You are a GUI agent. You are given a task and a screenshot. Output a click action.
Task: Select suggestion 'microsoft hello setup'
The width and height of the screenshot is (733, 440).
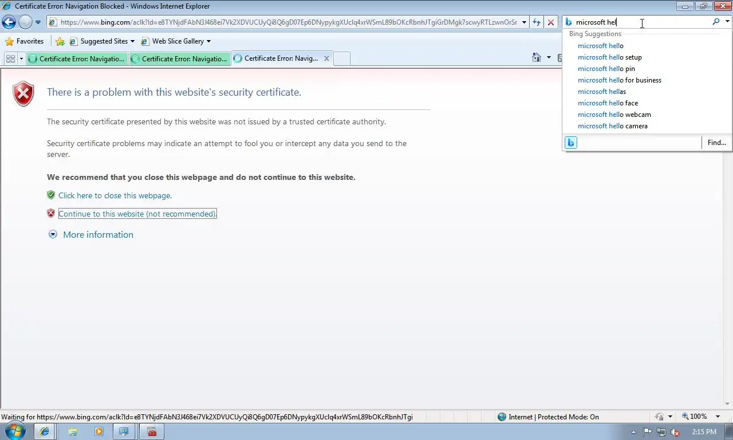(x=610, y=57)
